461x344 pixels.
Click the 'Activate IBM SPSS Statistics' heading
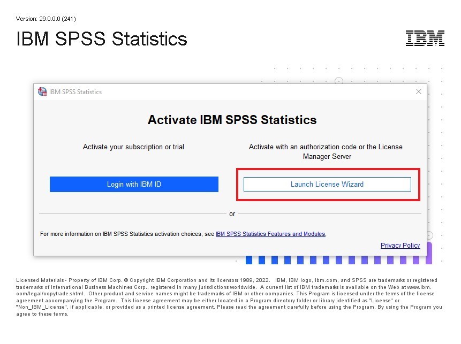232,120
